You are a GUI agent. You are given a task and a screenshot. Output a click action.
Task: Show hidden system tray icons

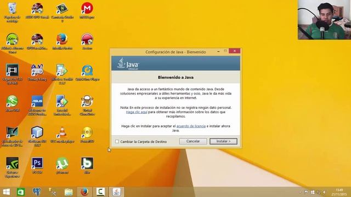pyautogui.click(x=300, y=192)
